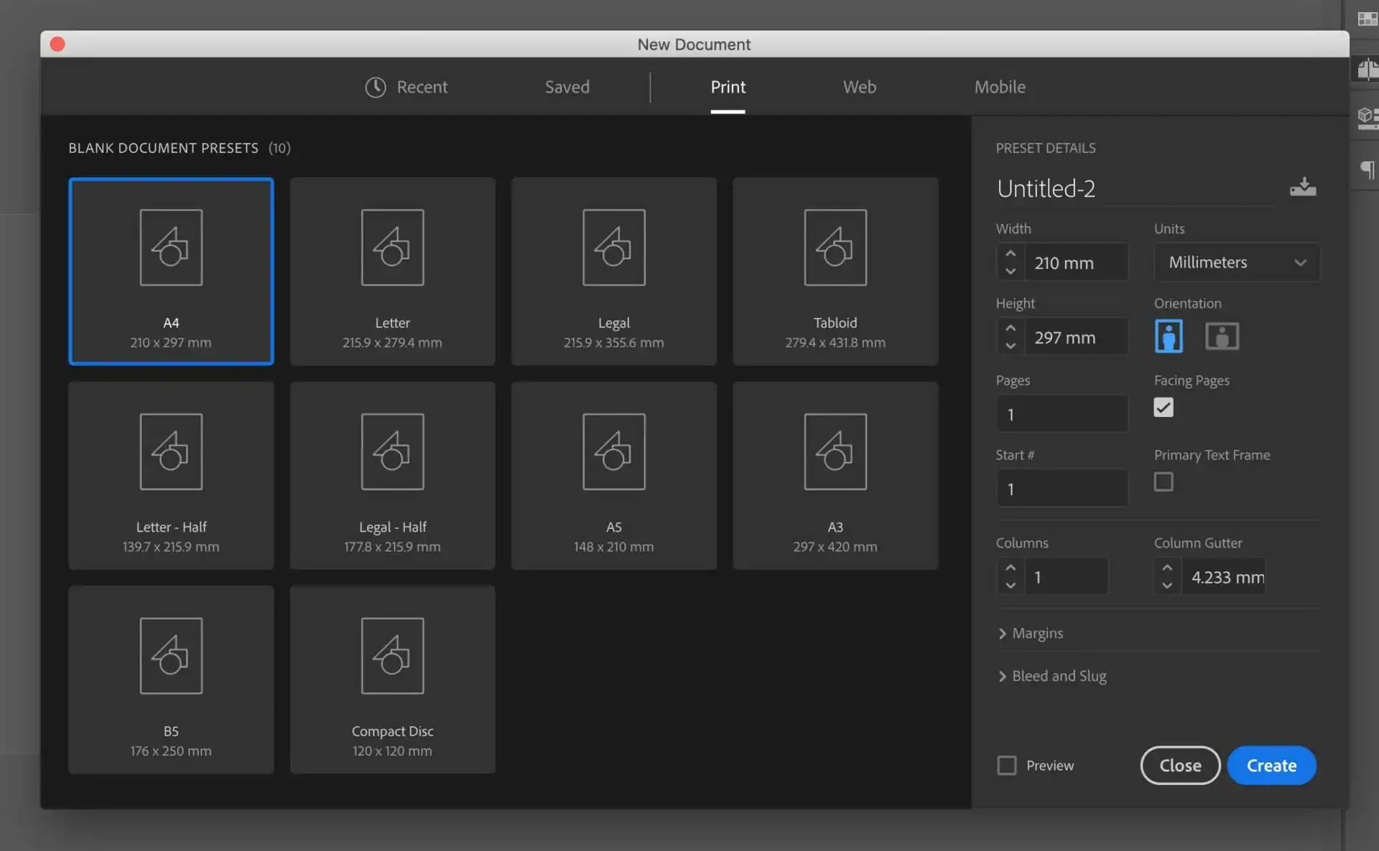Screen dimensions: 1379x851
Task: Click the save document preset icon
Action: click(1303, 187)
